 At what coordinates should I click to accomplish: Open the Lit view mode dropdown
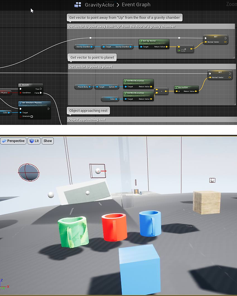coord(34,141)
